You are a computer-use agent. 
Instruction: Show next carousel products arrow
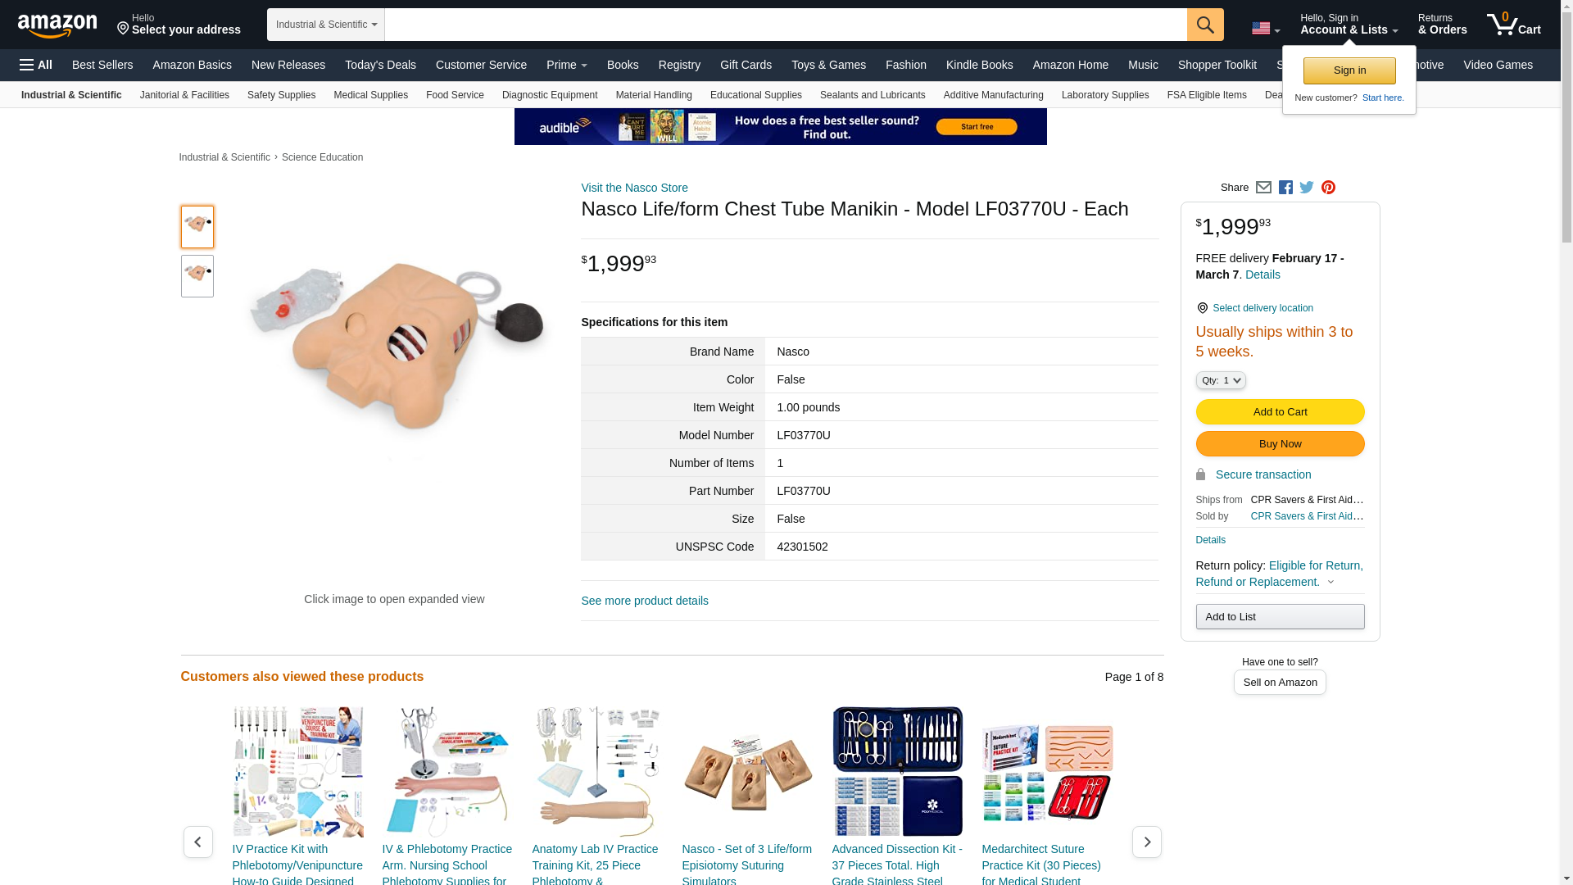pyautogui.click(x=1146, y=842)
